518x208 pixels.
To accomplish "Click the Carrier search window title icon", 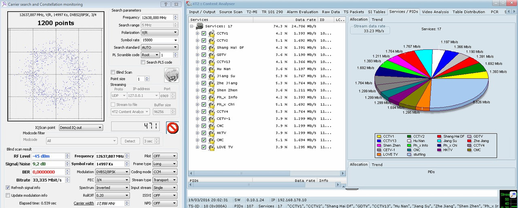I will 4,4.
